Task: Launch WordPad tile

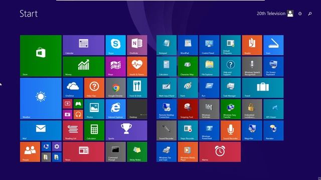Action: [188, 45]
